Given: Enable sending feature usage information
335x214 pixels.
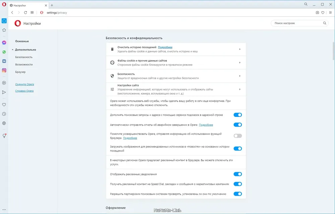Looking at the screenshot, I should (238, 136).
